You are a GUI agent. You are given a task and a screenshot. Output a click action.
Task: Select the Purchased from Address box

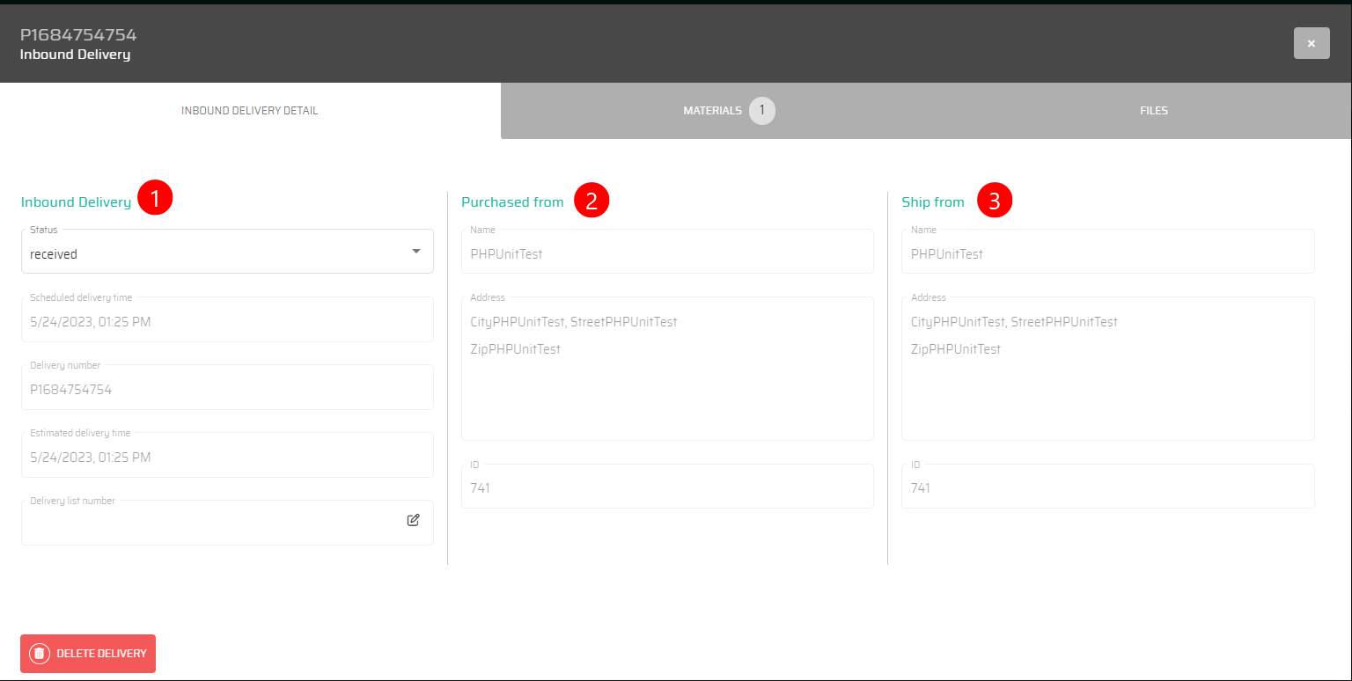click(x=667, y=370)
